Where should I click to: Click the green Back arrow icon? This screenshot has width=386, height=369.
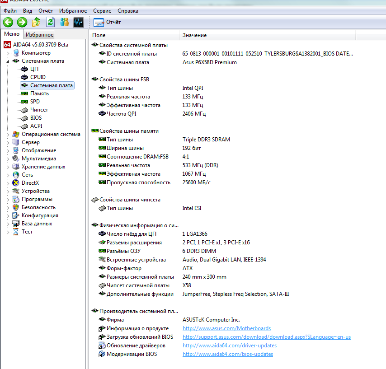[8, 23]
